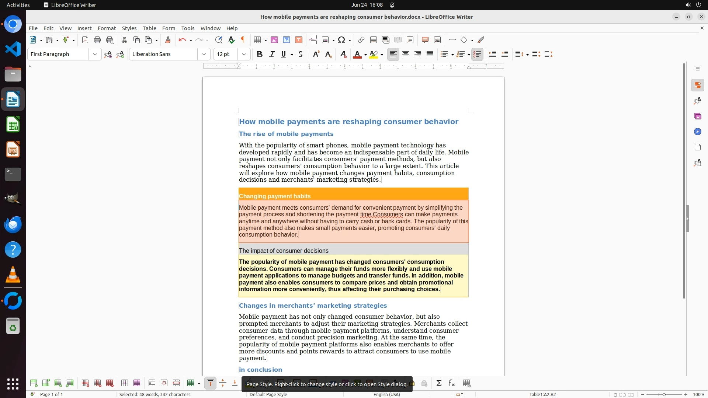The image size is (708, 398).
Task: Open Insert Special Character (omega) icon
Action: click(x=341, y=40)
